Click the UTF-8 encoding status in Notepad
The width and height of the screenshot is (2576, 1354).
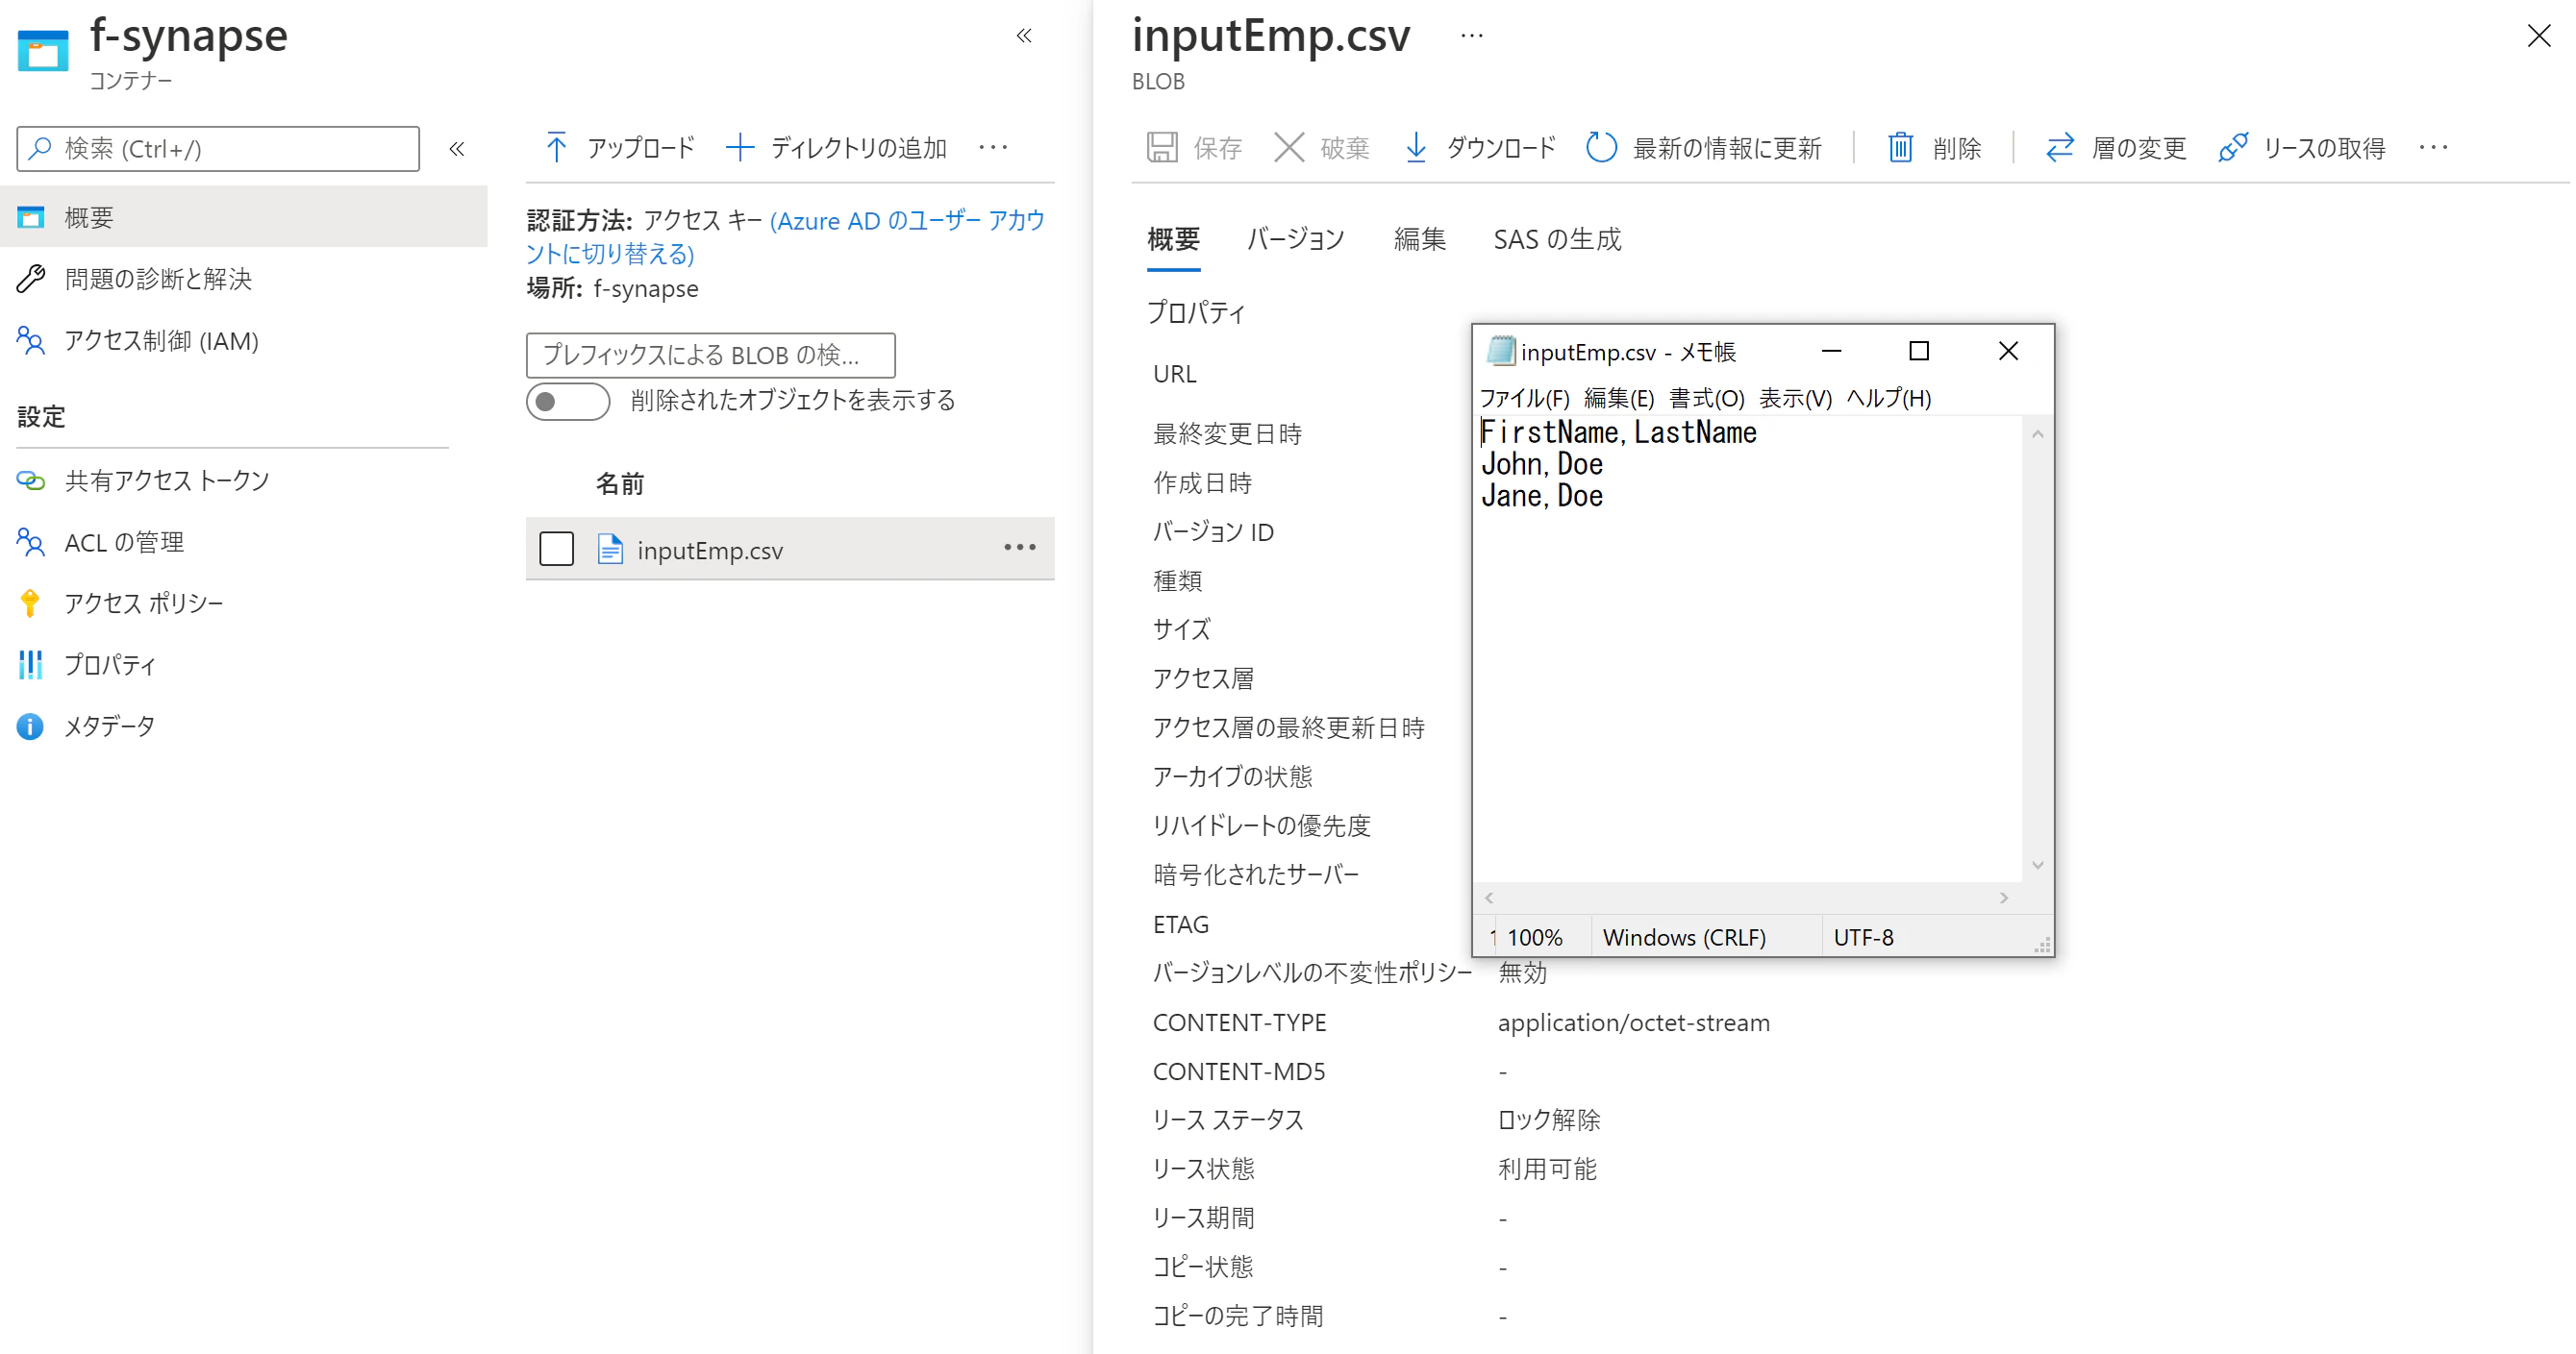click(1863, 937)
